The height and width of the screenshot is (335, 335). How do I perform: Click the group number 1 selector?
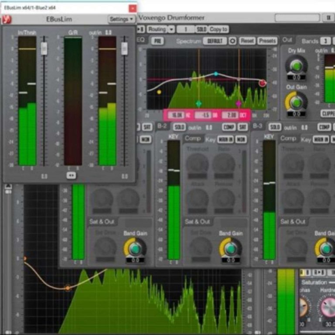click(185, 29)
